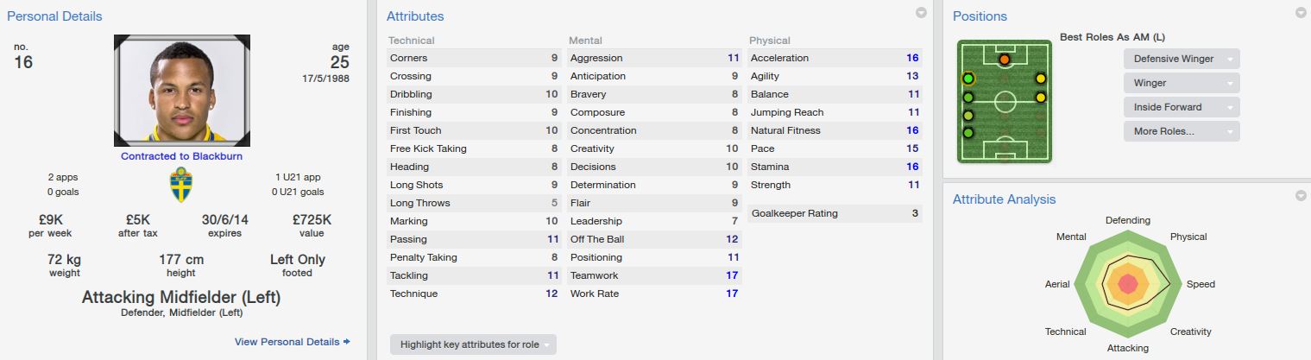Open the View Personal Details link
Screen dimensions: 1311x360
click(287, 342)
